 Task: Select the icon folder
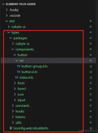21,94
